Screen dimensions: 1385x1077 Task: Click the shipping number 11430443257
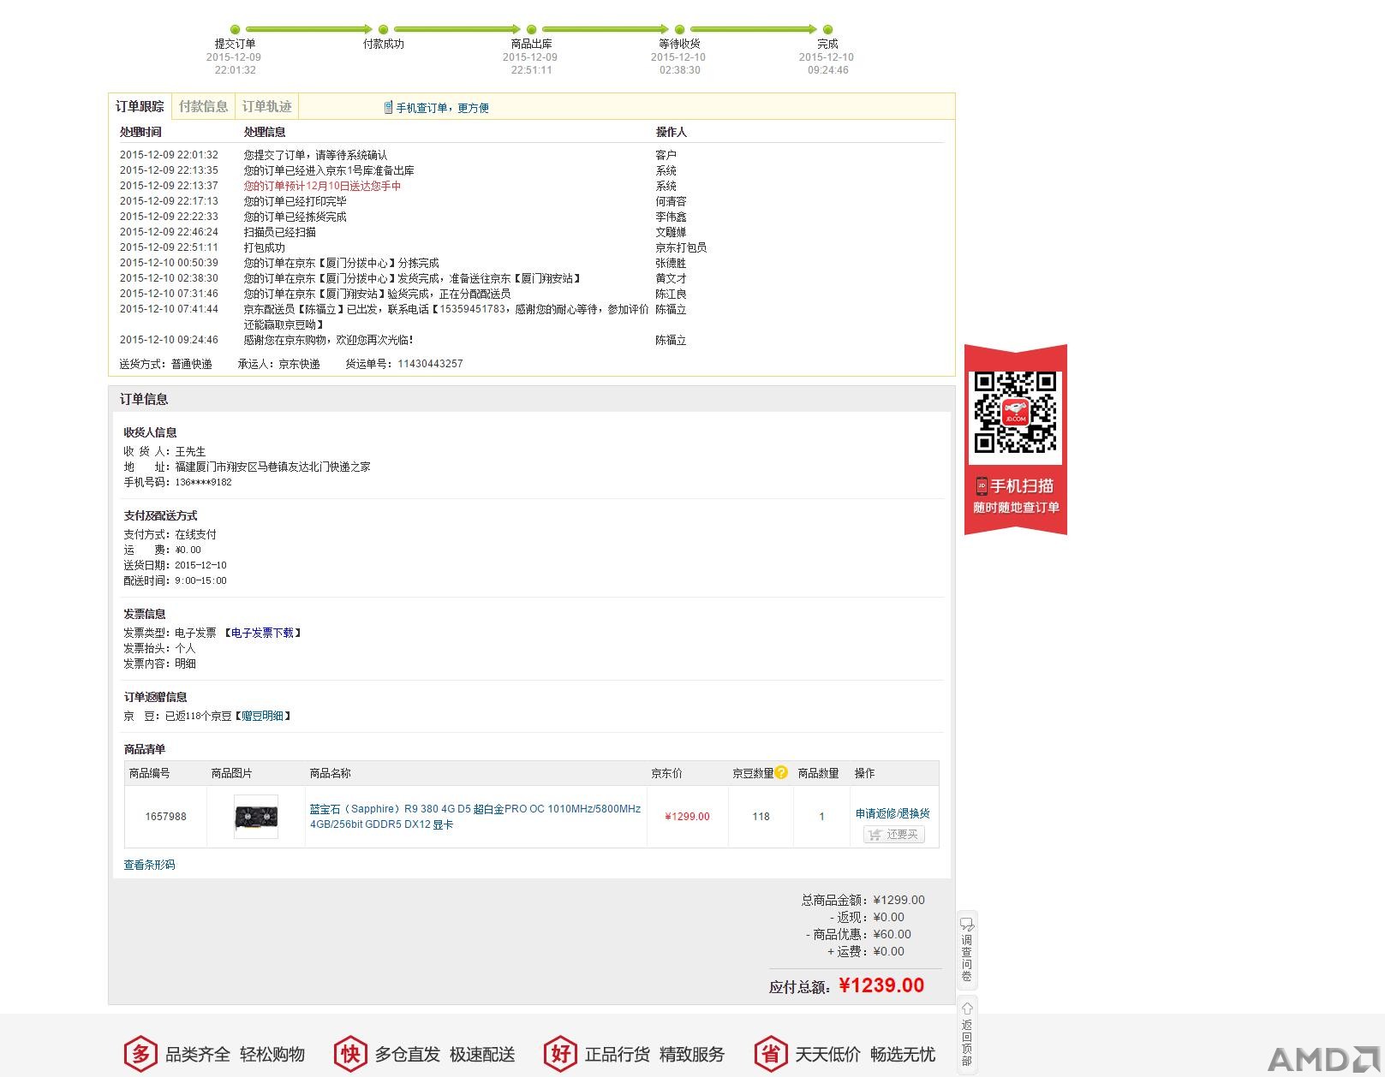tap(430, 364)
